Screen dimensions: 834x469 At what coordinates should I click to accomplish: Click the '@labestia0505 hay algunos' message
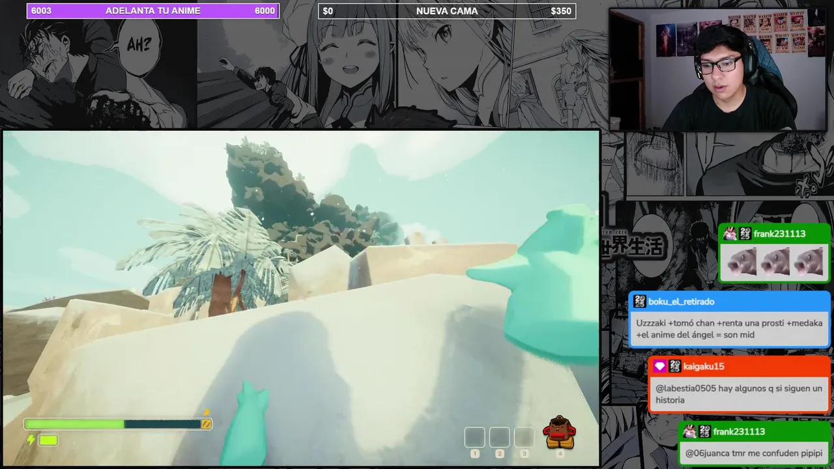(x=739, y=394)
